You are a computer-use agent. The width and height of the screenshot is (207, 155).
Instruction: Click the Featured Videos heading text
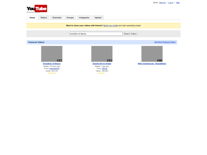pos(36,42)
